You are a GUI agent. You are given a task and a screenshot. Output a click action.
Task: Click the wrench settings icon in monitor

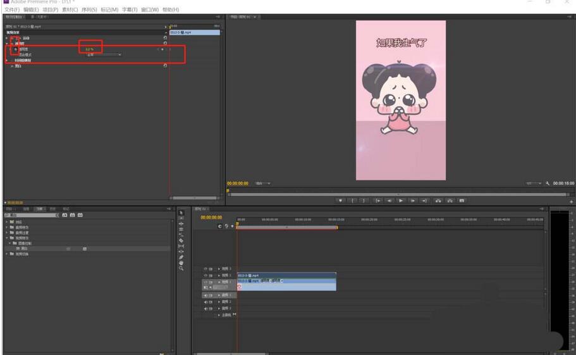(548, 183)
